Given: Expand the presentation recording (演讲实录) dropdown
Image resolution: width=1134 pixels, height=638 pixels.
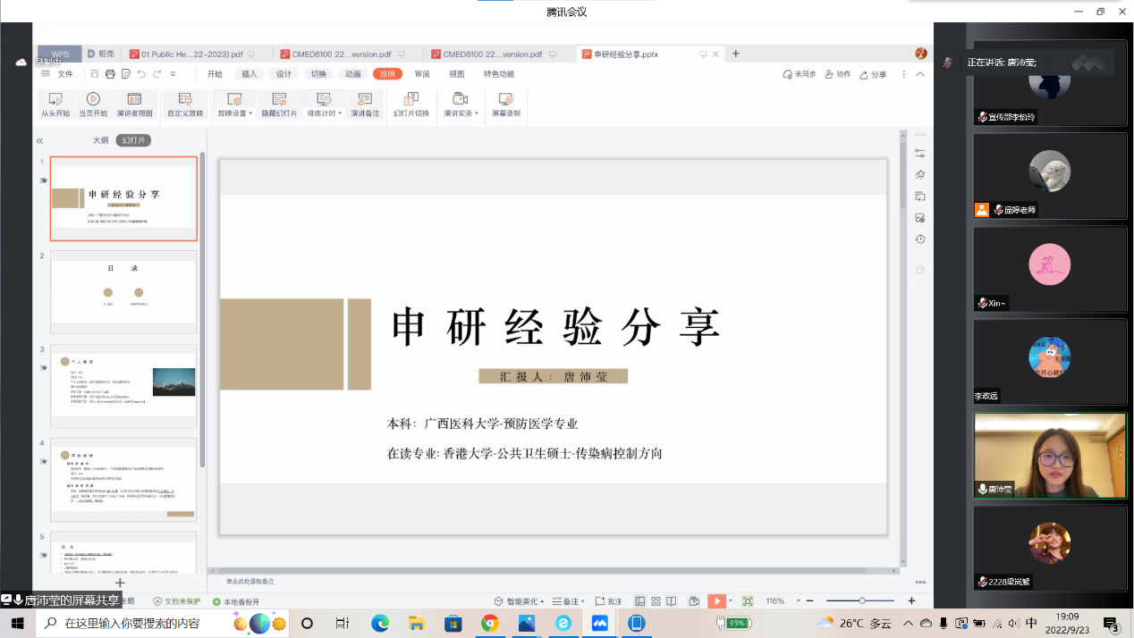Looking at the screenshot, I should [477, 114].
